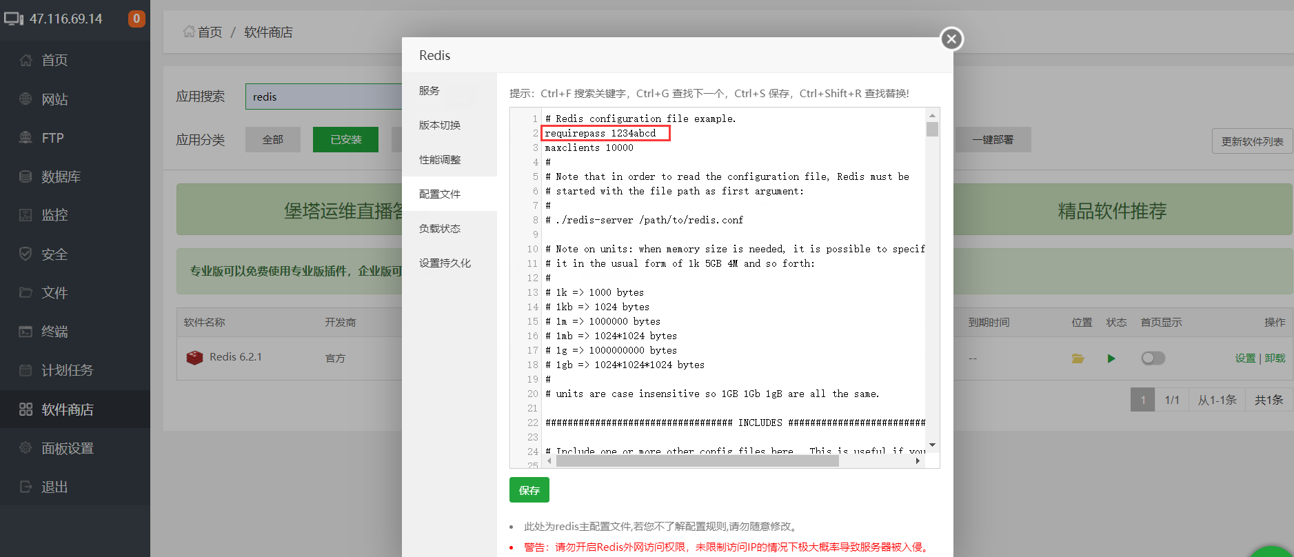Click the 全部 category button
Image resolution: width=1294 pixels, height=557 pixels.
(x=273, y=139)
